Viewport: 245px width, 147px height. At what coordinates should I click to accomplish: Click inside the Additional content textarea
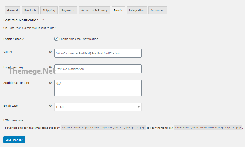pyautogui.click(x=98, y=88)
